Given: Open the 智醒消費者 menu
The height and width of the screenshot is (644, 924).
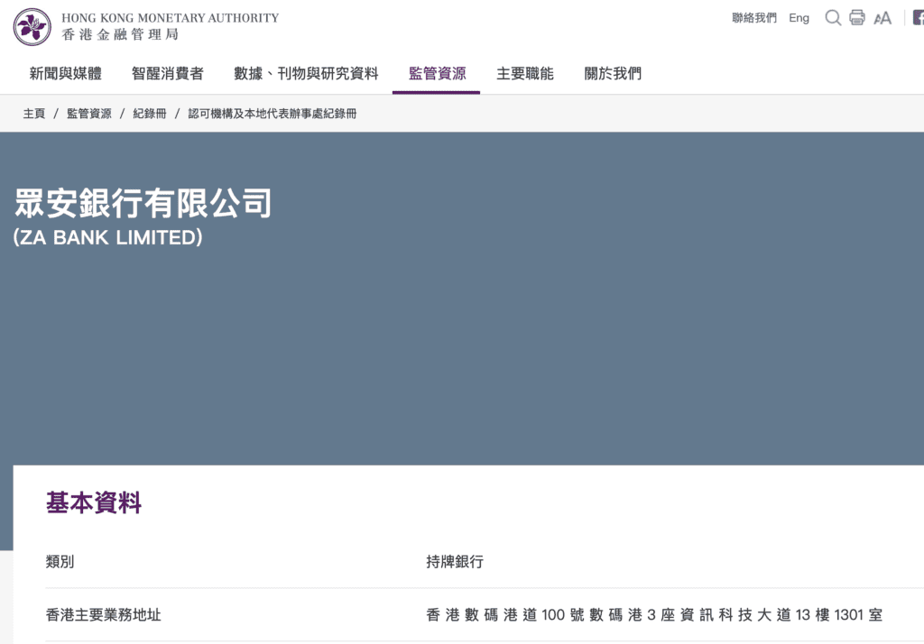Looking at the screenshot, I should [167, 74].
